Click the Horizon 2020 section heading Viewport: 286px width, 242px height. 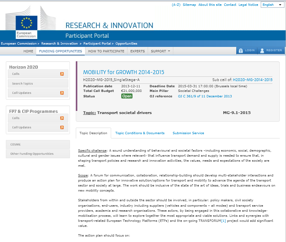click(24, 67)
